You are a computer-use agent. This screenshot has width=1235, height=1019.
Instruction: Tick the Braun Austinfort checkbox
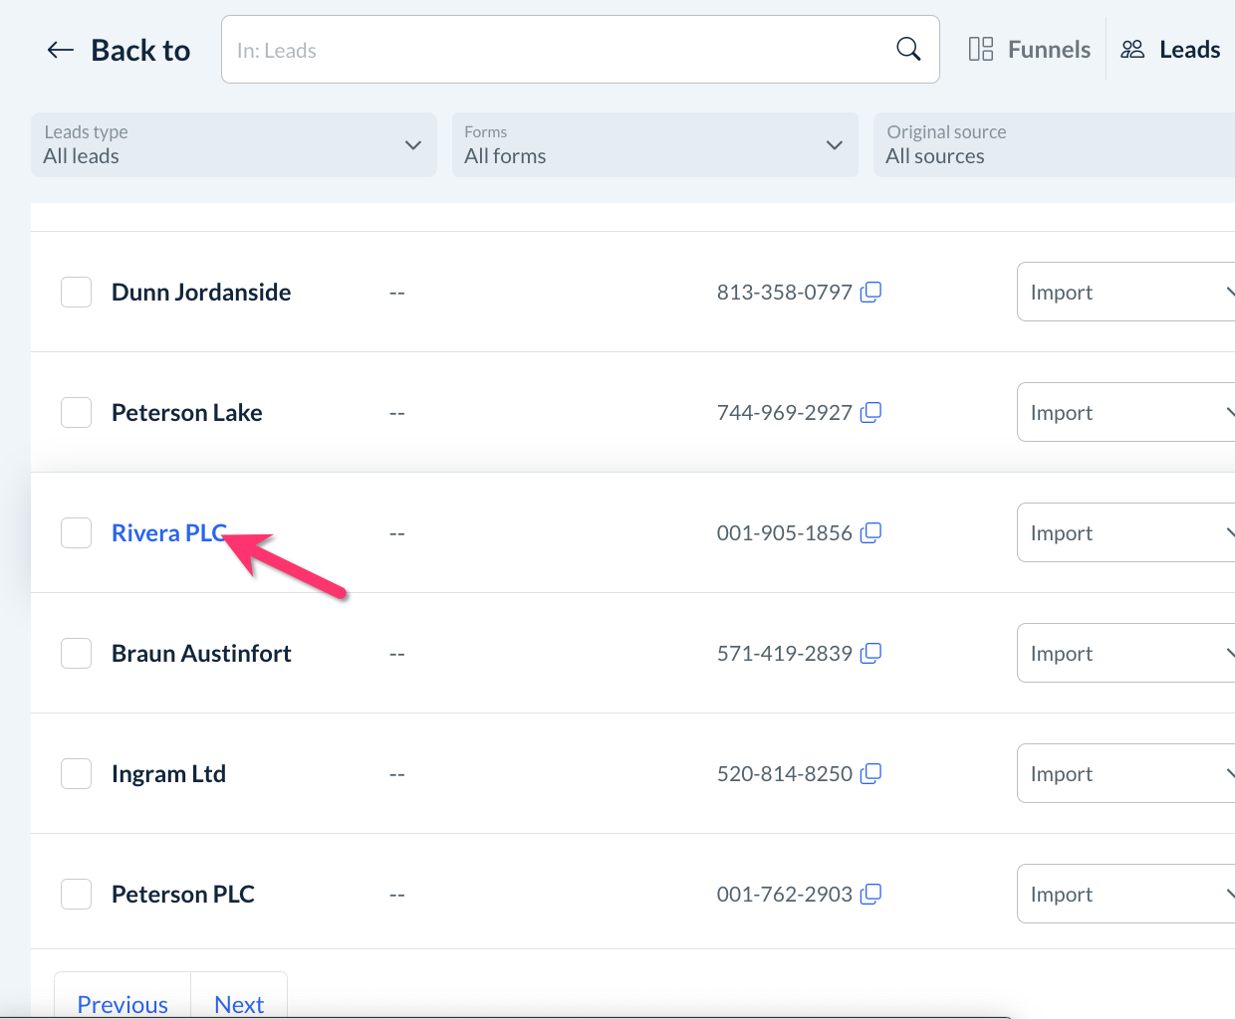point(77,653)
